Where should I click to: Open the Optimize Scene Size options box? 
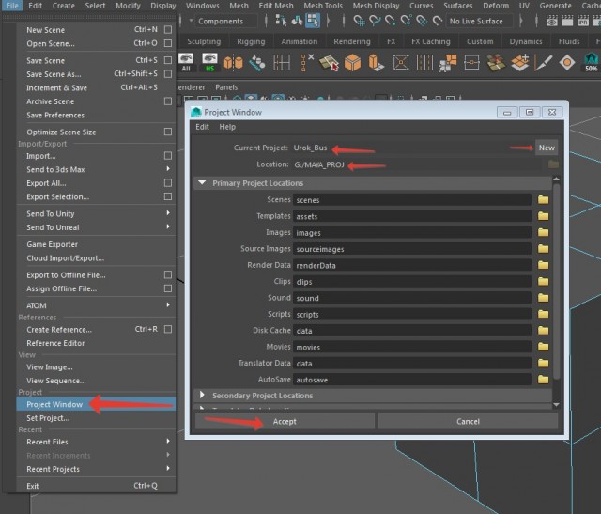coord(168,132)
